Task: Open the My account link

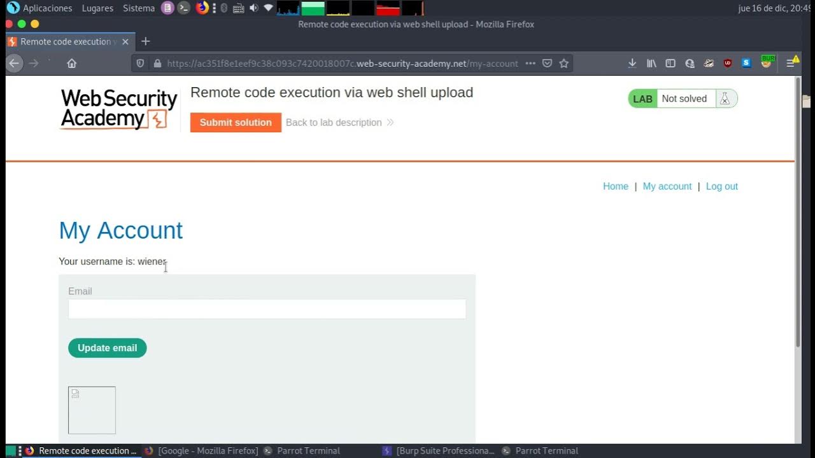Action: click(x=667, y=186)
